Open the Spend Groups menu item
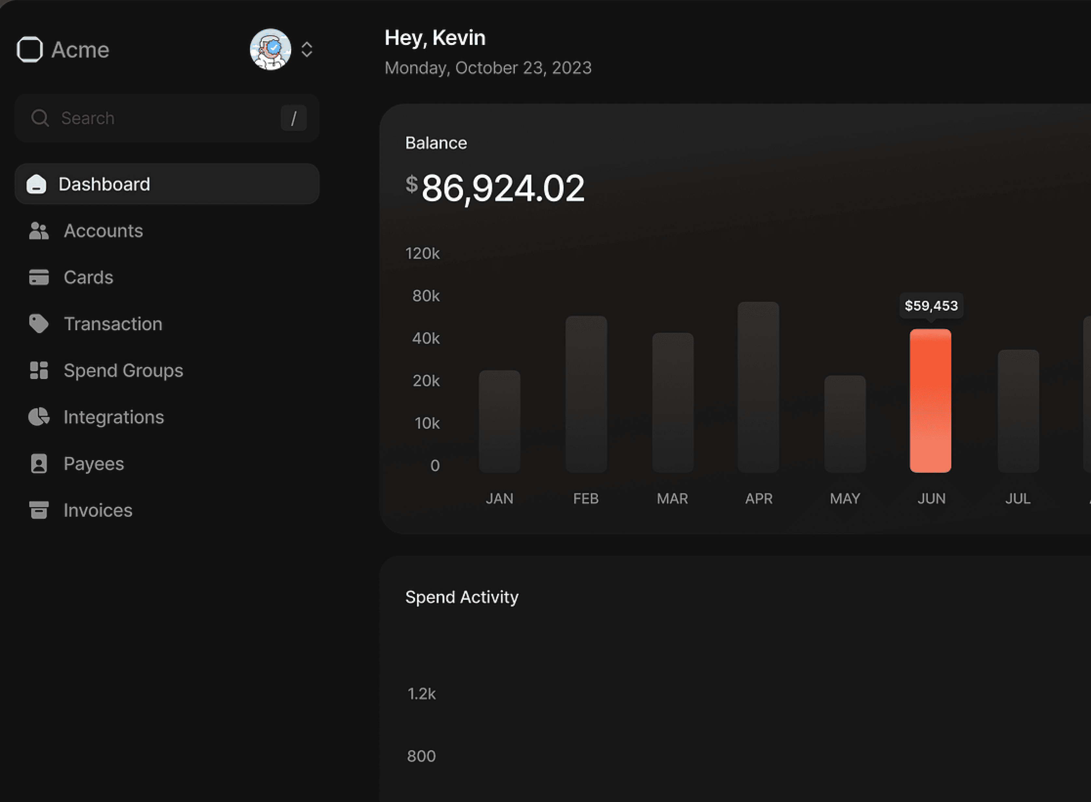This screenshot has height=802, width=1091. pyautogui.click(x=123, y=371)
